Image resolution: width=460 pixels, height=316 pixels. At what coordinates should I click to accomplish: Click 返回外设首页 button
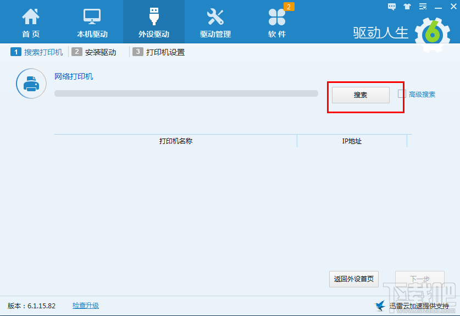354,279
